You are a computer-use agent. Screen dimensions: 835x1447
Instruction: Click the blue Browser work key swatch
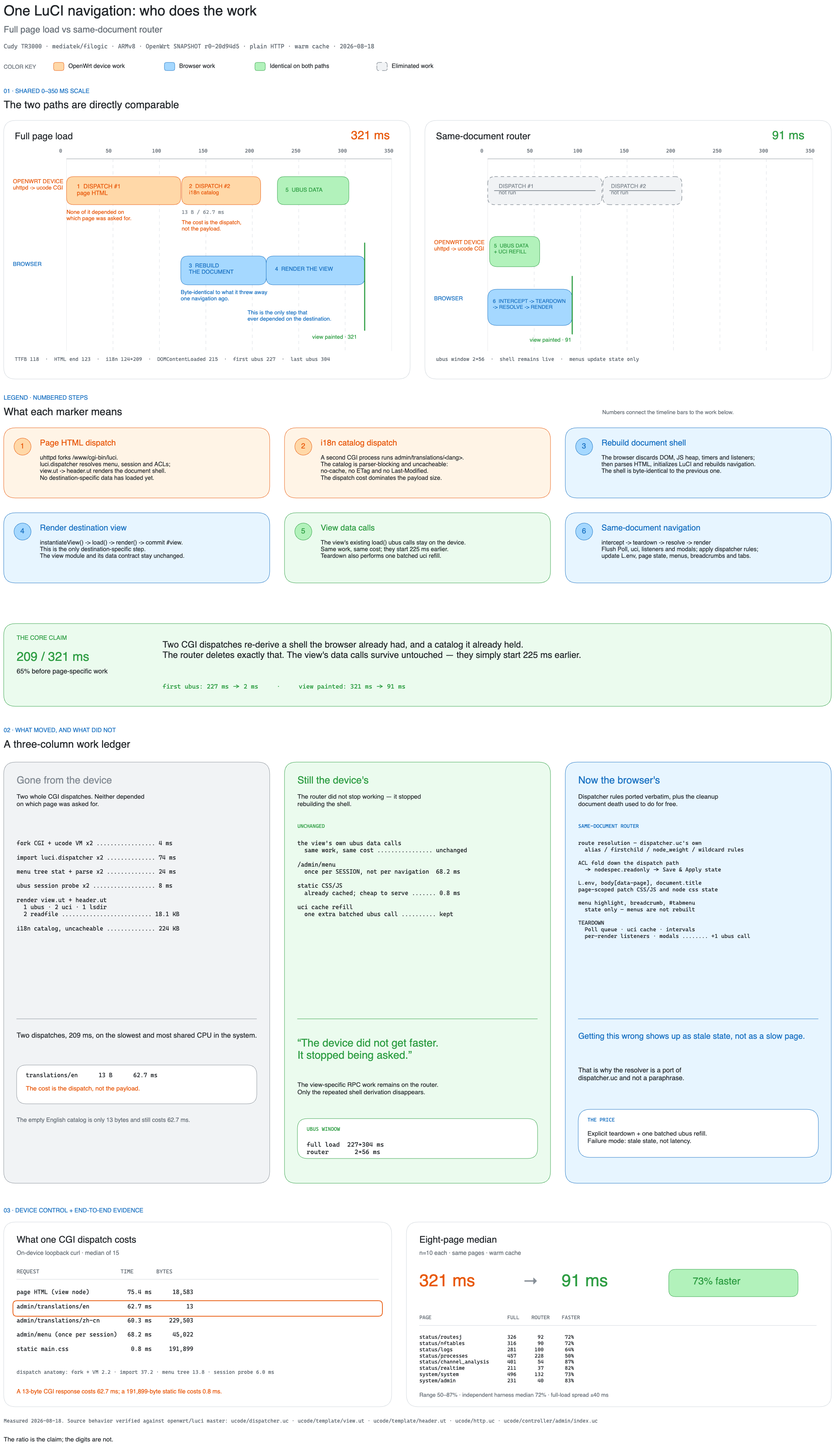coord(169,66)
